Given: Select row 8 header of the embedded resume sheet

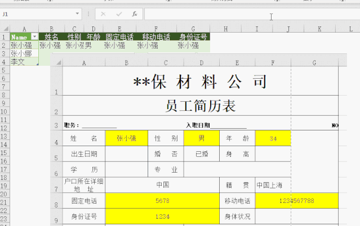Looking at the screenshot, I should click(x=56, y=201).
